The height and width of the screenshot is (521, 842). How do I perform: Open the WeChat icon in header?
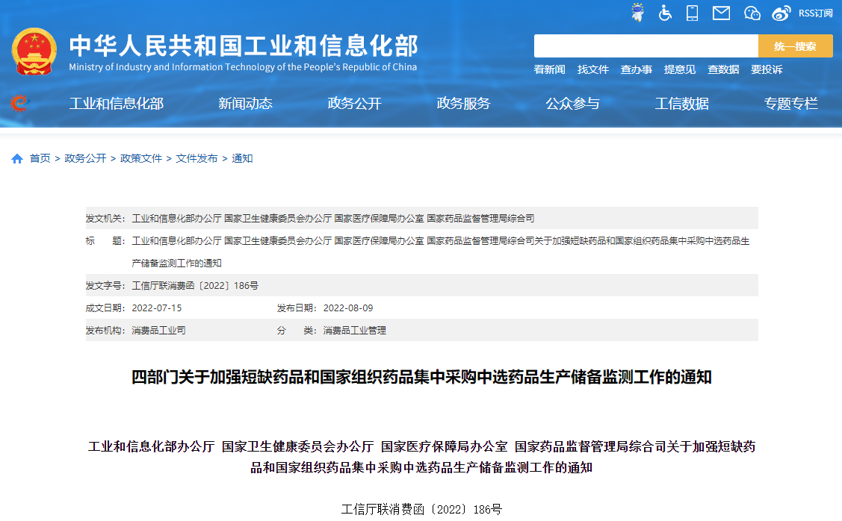(752, 13)
